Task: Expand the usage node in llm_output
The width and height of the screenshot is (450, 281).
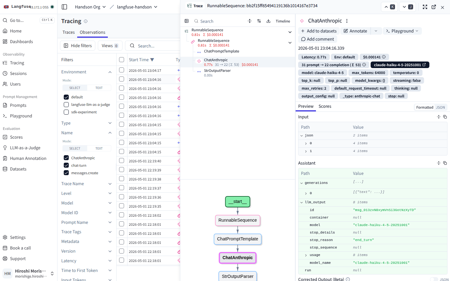Action: [x=306, y=255]
